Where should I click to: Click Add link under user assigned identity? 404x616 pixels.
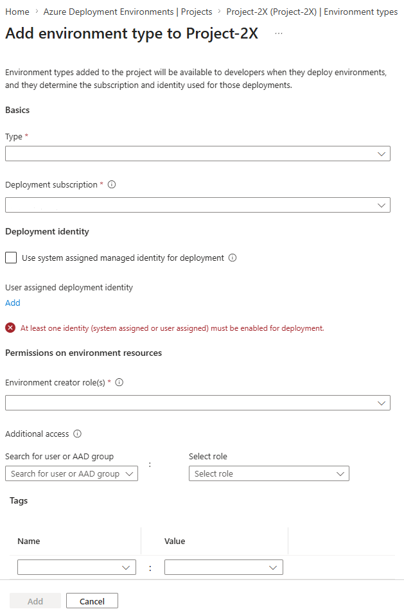pos(13,303)
